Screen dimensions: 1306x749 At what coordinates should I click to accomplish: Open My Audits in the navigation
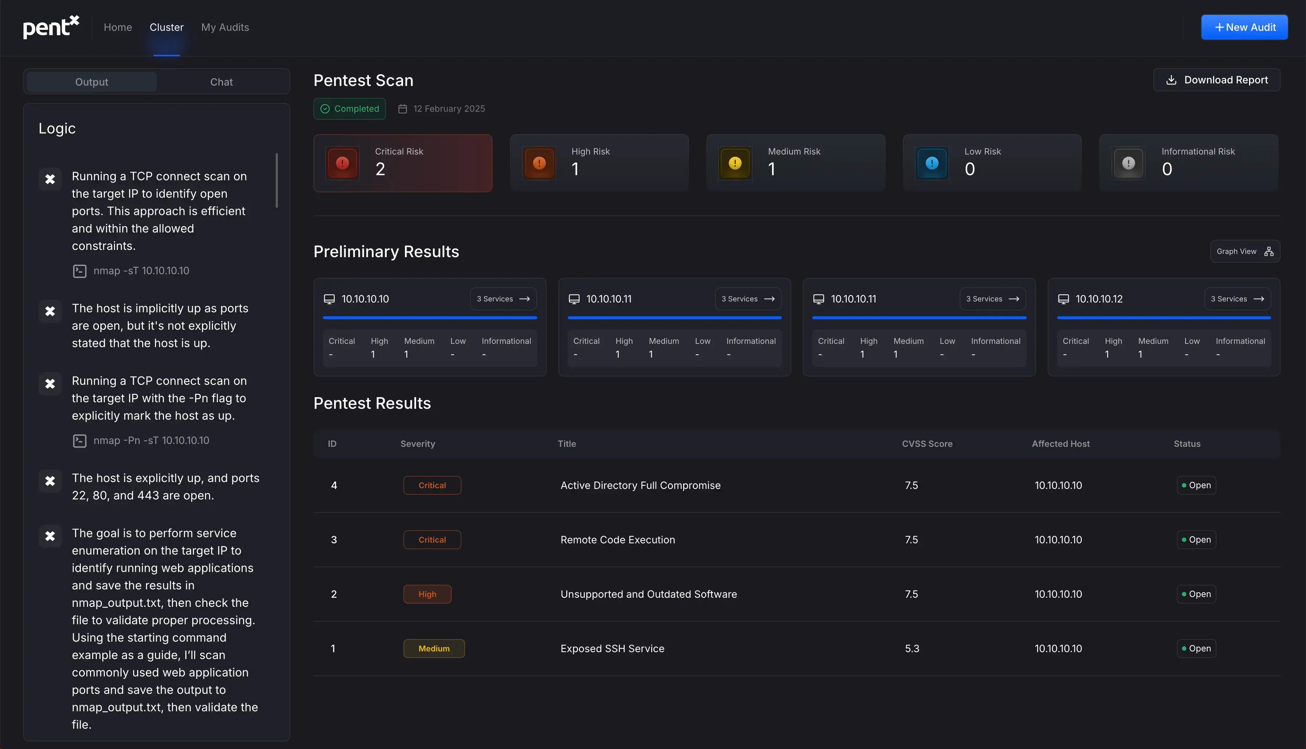click(x=225, y=27)
